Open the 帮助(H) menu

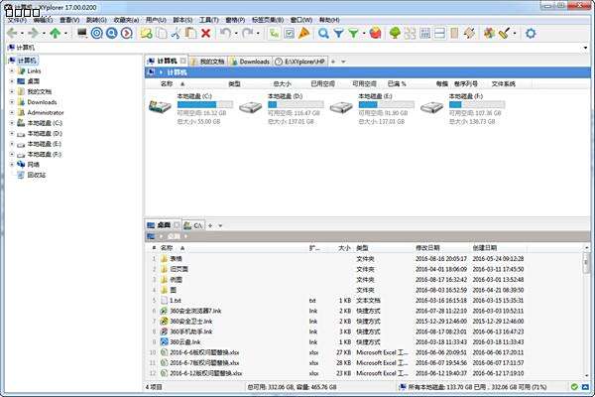point(329,20)
